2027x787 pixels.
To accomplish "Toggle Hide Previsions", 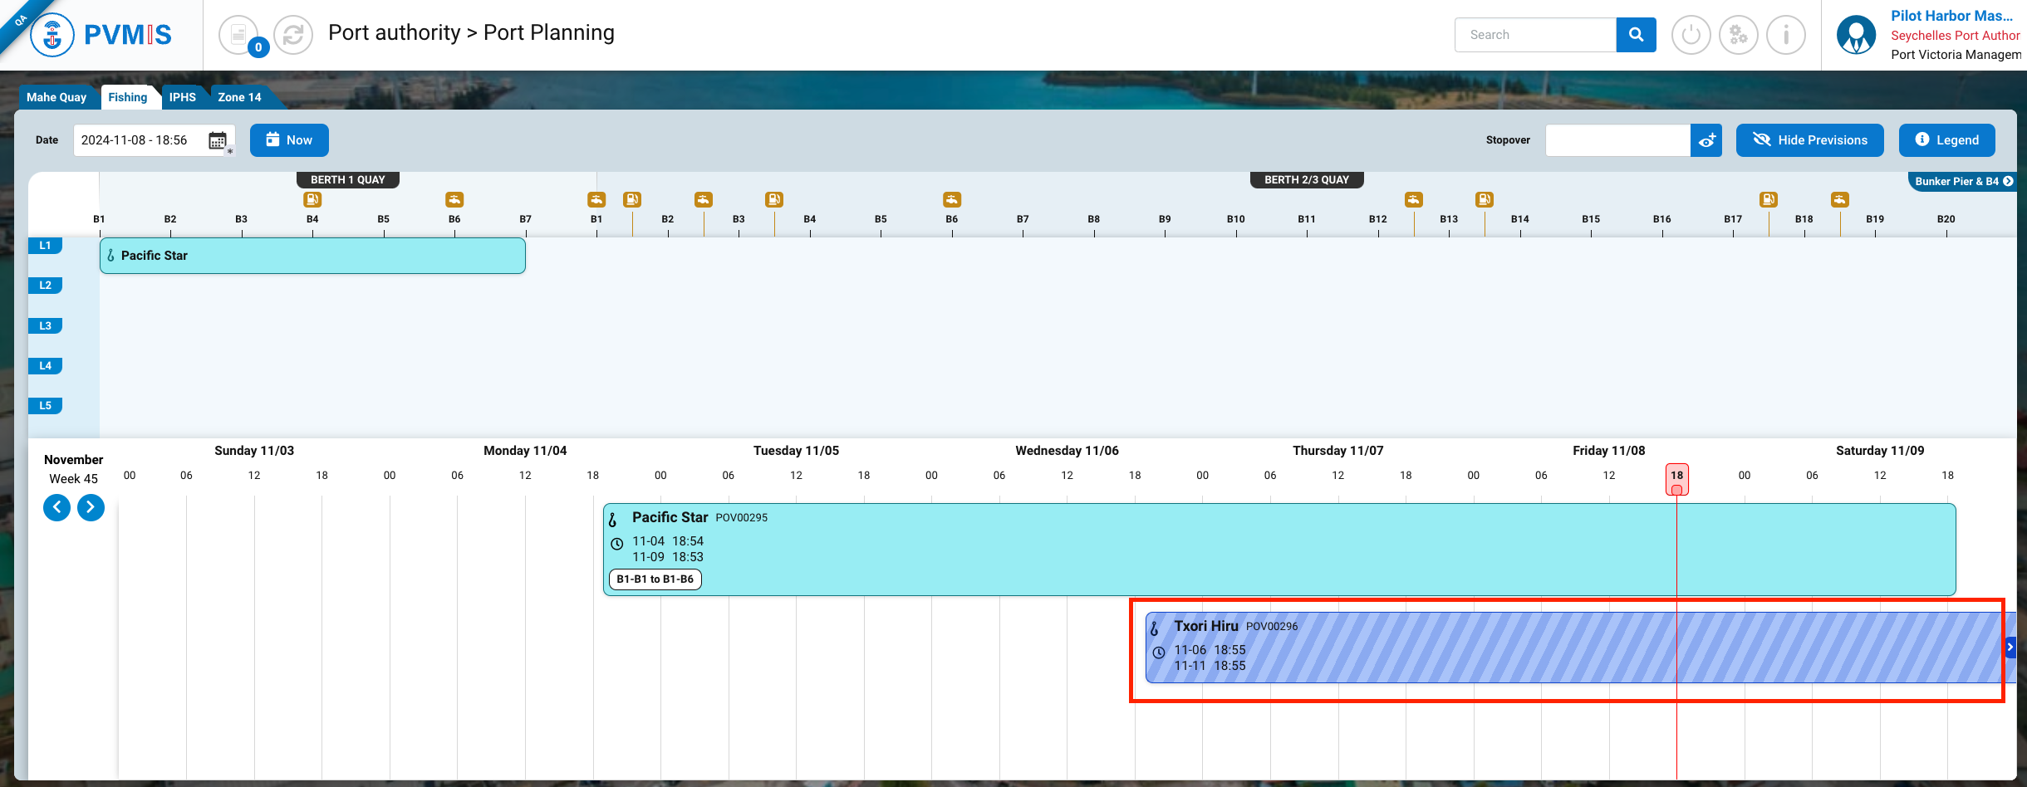I will coord(1809,140).
